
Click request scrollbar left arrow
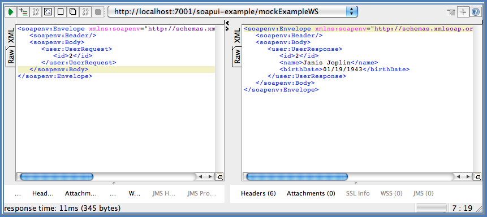[x=200, y=177]
